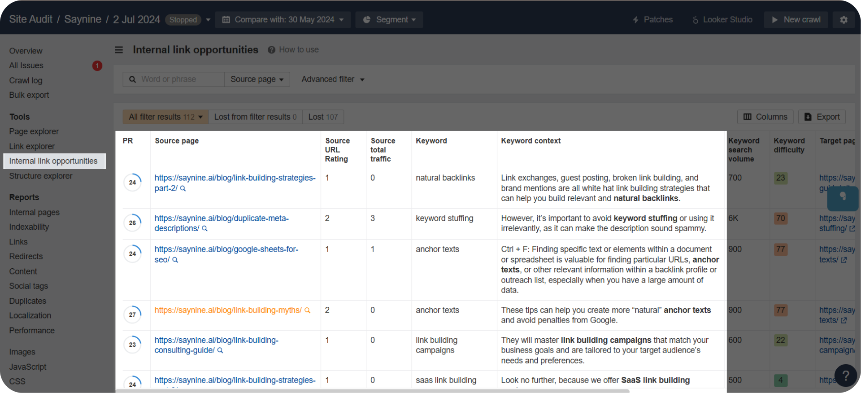The image size is (861, 393).
Task: Open the Columns button
Action: (x=765, y=117)
